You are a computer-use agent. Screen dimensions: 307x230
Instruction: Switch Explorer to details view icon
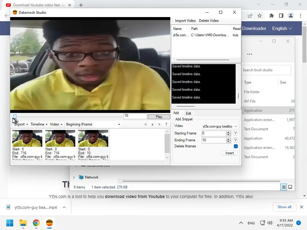point(284,187)
